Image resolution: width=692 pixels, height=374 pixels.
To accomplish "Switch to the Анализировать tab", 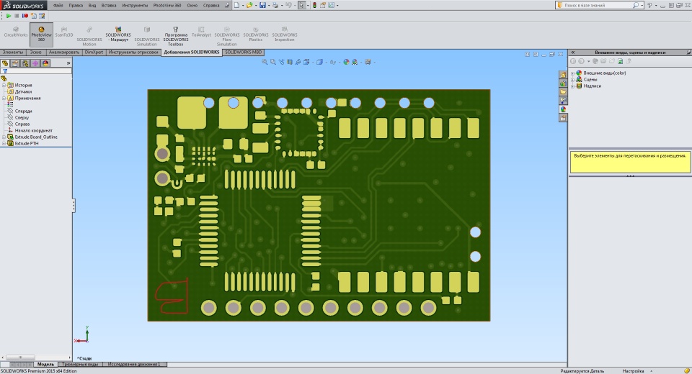I will tap(64, 52).
